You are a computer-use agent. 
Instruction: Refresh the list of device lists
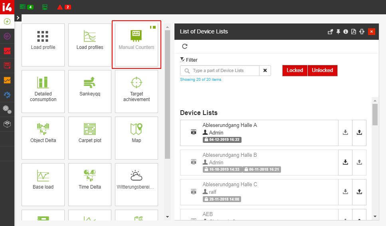184,46
